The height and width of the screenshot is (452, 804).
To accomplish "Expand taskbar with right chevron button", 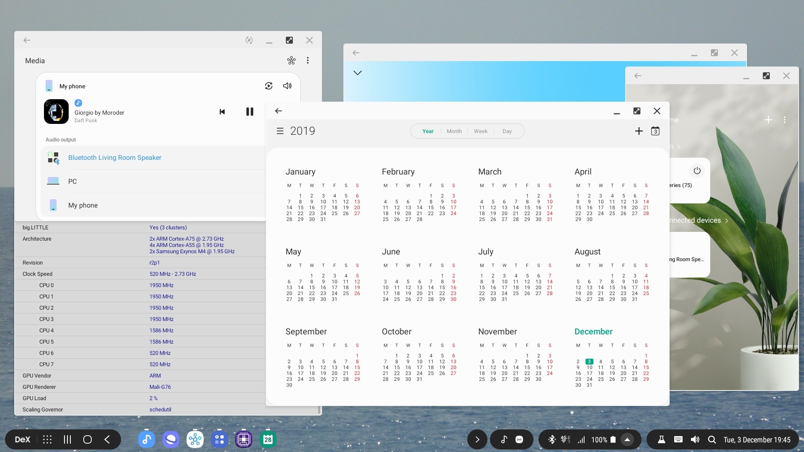I will point(477,439).
